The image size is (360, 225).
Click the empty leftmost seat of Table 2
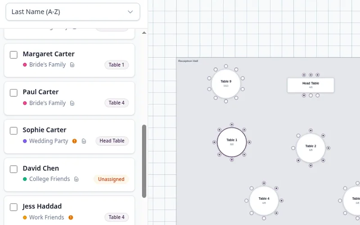pos(293,148)
